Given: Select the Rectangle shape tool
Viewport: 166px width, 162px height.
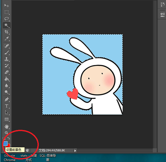Looking at the screenshot, I should [7, 119].
